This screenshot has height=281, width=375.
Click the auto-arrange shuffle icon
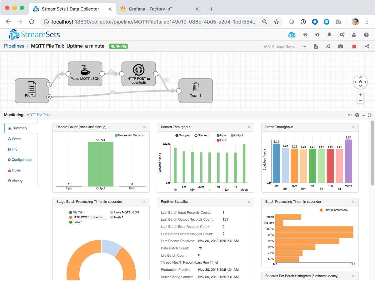328,46
